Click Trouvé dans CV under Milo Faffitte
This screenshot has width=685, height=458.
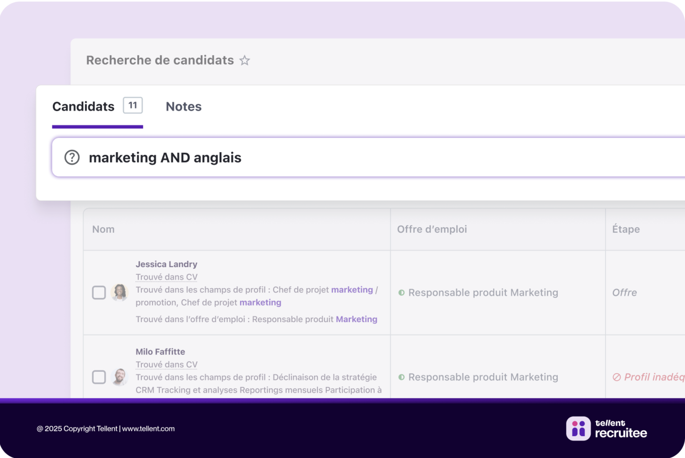[x=166, y=364]
